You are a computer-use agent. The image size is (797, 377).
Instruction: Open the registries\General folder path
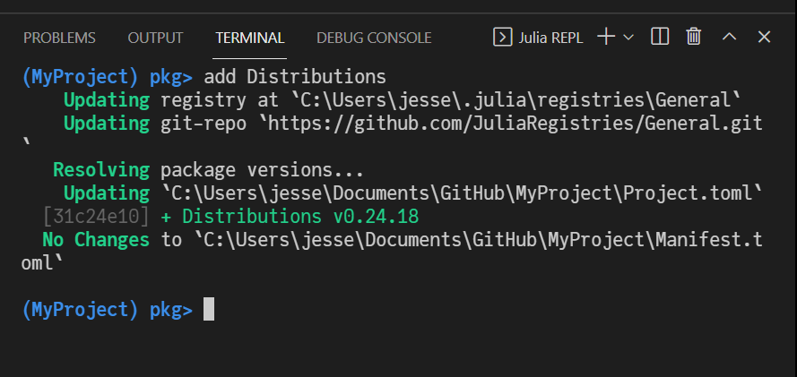coord(466,99)
